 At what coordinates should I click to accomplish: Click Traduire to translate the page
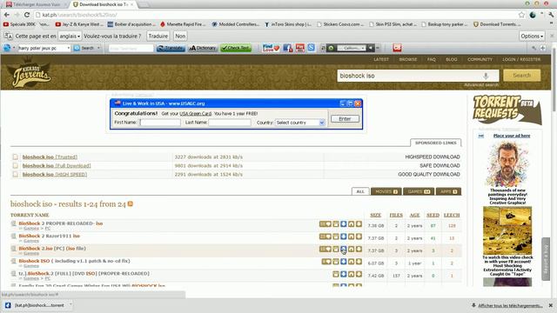(158, 36)
